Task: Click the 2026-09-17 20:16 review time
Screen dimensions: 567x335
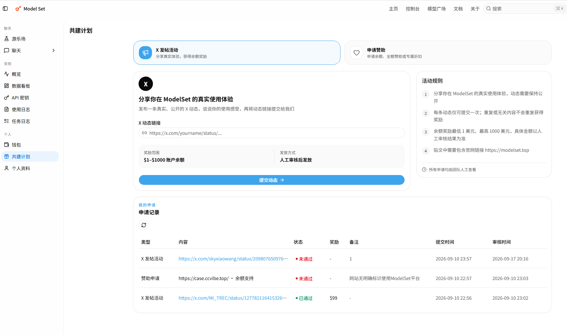Action: pos(510,259)
